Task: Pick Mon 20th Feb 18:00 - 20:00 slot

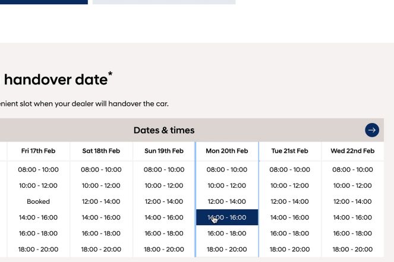Action: [227, 250]
